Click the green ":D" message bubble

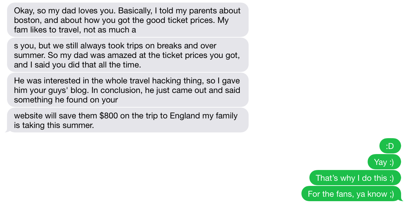click(390, 146)
